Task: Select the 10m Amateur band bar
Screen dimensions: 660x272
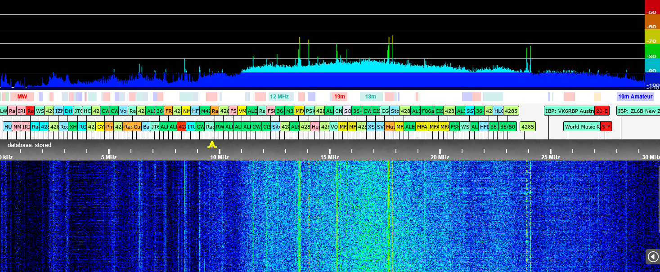Action: (635, 97)
